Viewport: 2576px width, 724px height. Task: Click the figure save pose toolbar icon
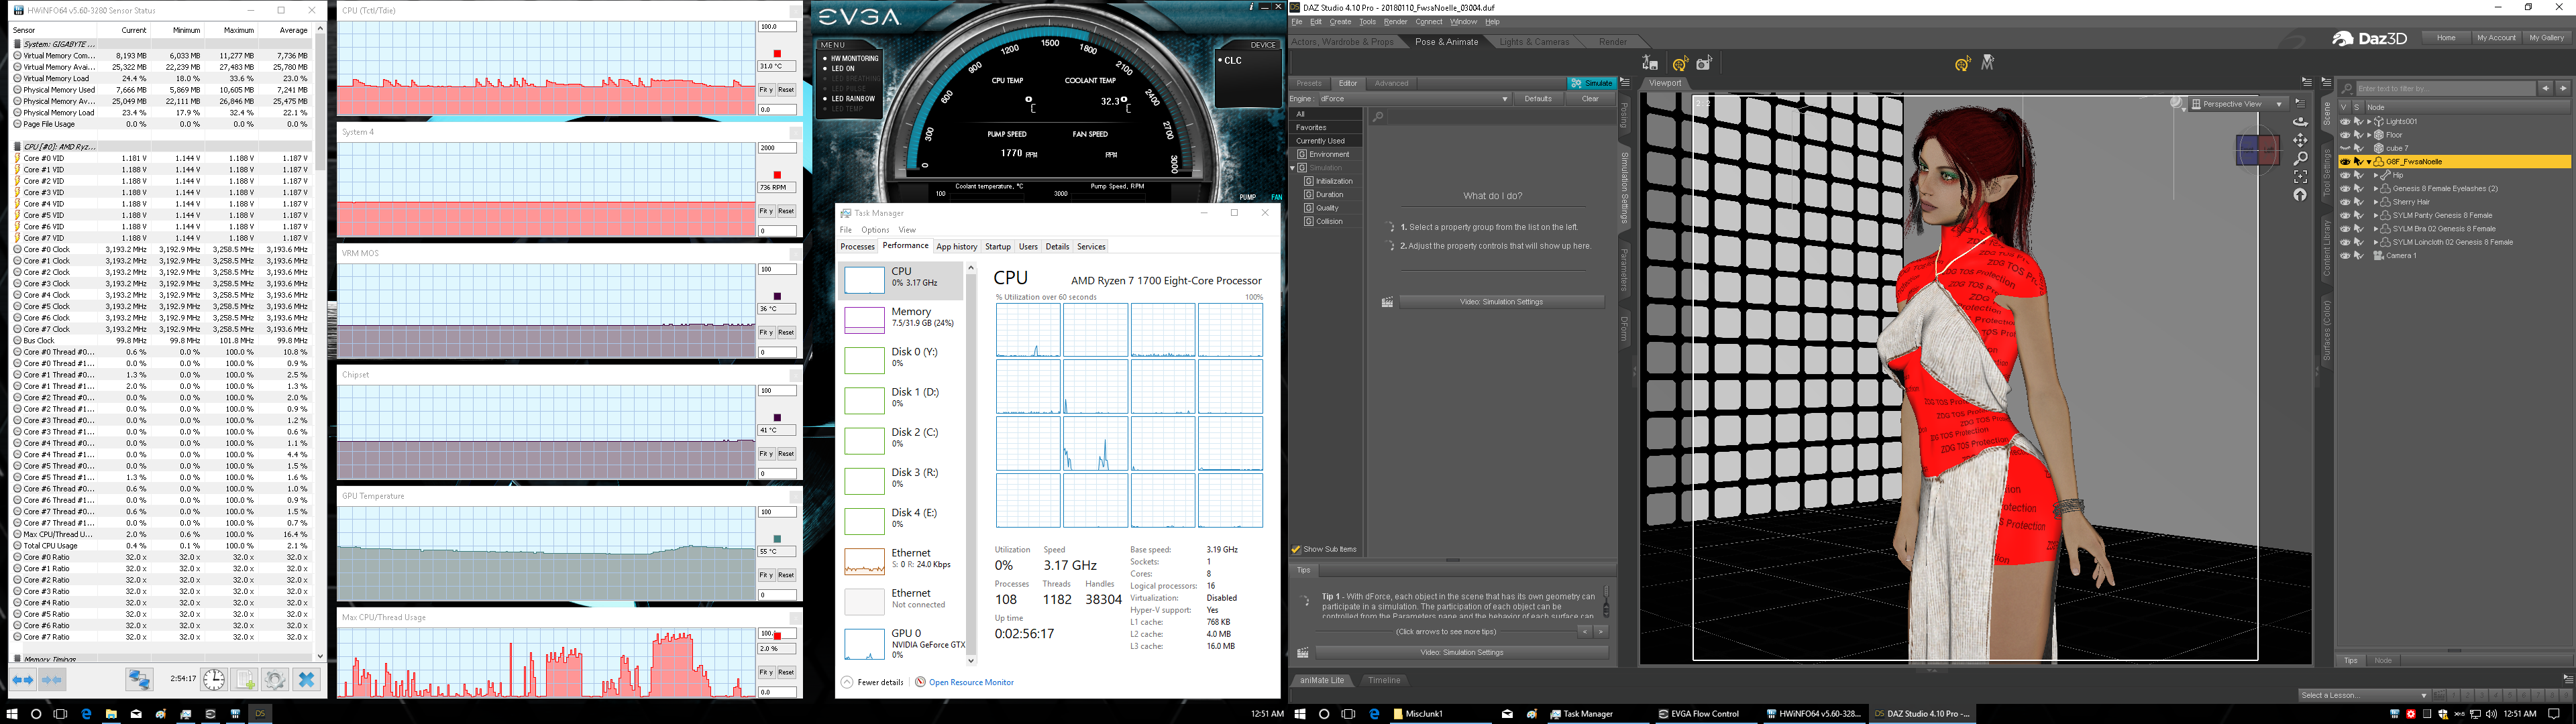pos(1650,63)
